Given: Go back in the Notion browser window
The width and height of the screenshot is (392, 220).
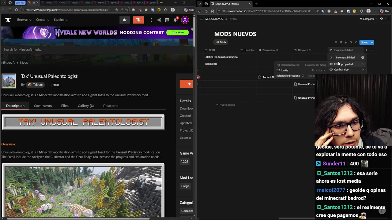Looking at the screenshot, I should [200, 11].
